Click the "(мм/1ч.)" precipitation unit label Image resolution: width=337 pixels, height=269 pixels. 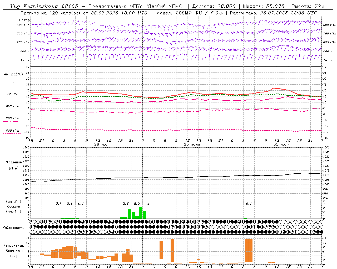pyautogui.click(x=14, y=211)
